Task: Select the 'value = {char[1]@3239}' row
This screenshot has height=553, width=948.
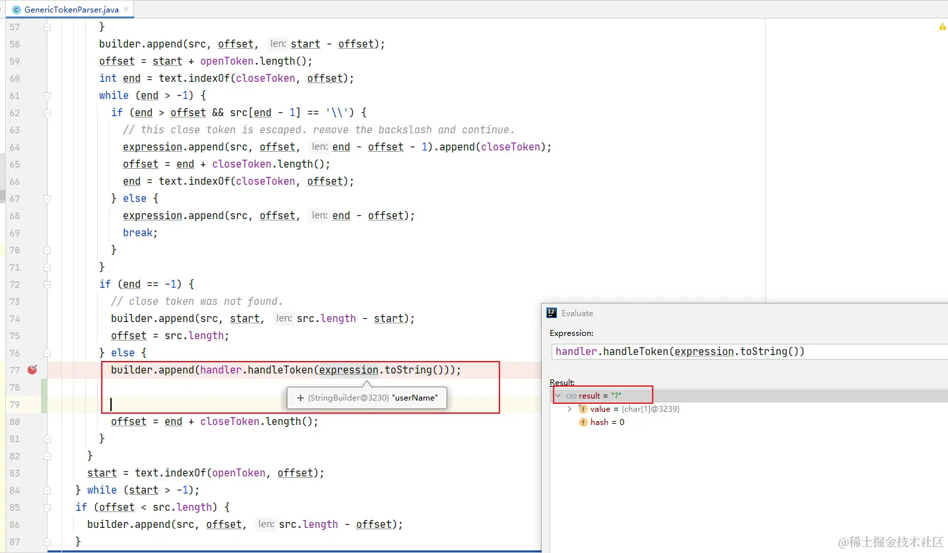Action: pyautogui.click(x=749, y=409)
